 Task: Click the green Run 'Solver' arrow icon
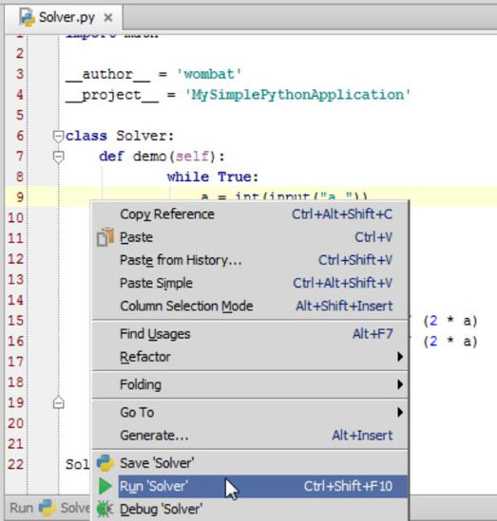pos(105,486)
